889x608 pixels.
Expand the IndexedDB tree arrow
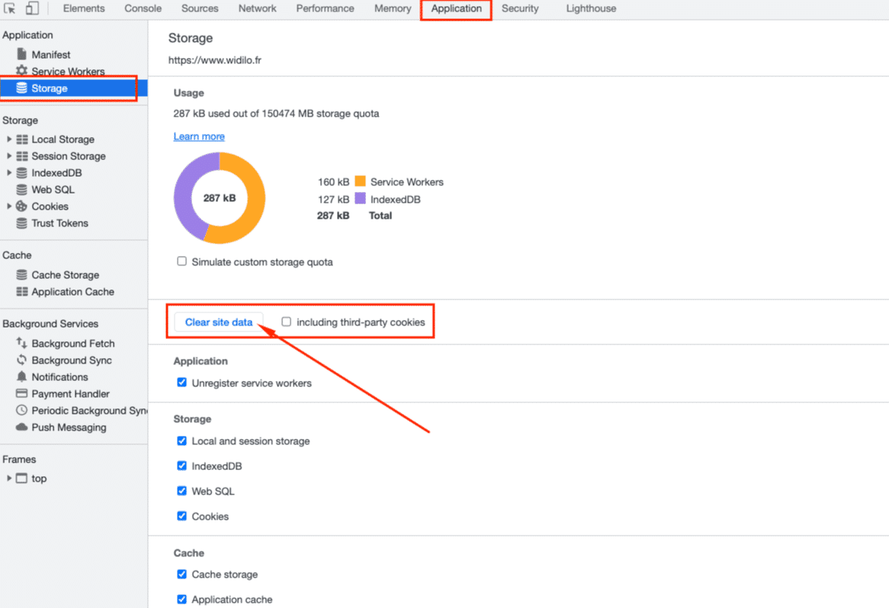tap(9, 173)
